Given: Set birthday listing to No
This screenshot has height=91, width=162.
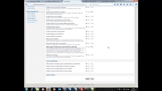Looking at the screenshot, I should [91, 27].
